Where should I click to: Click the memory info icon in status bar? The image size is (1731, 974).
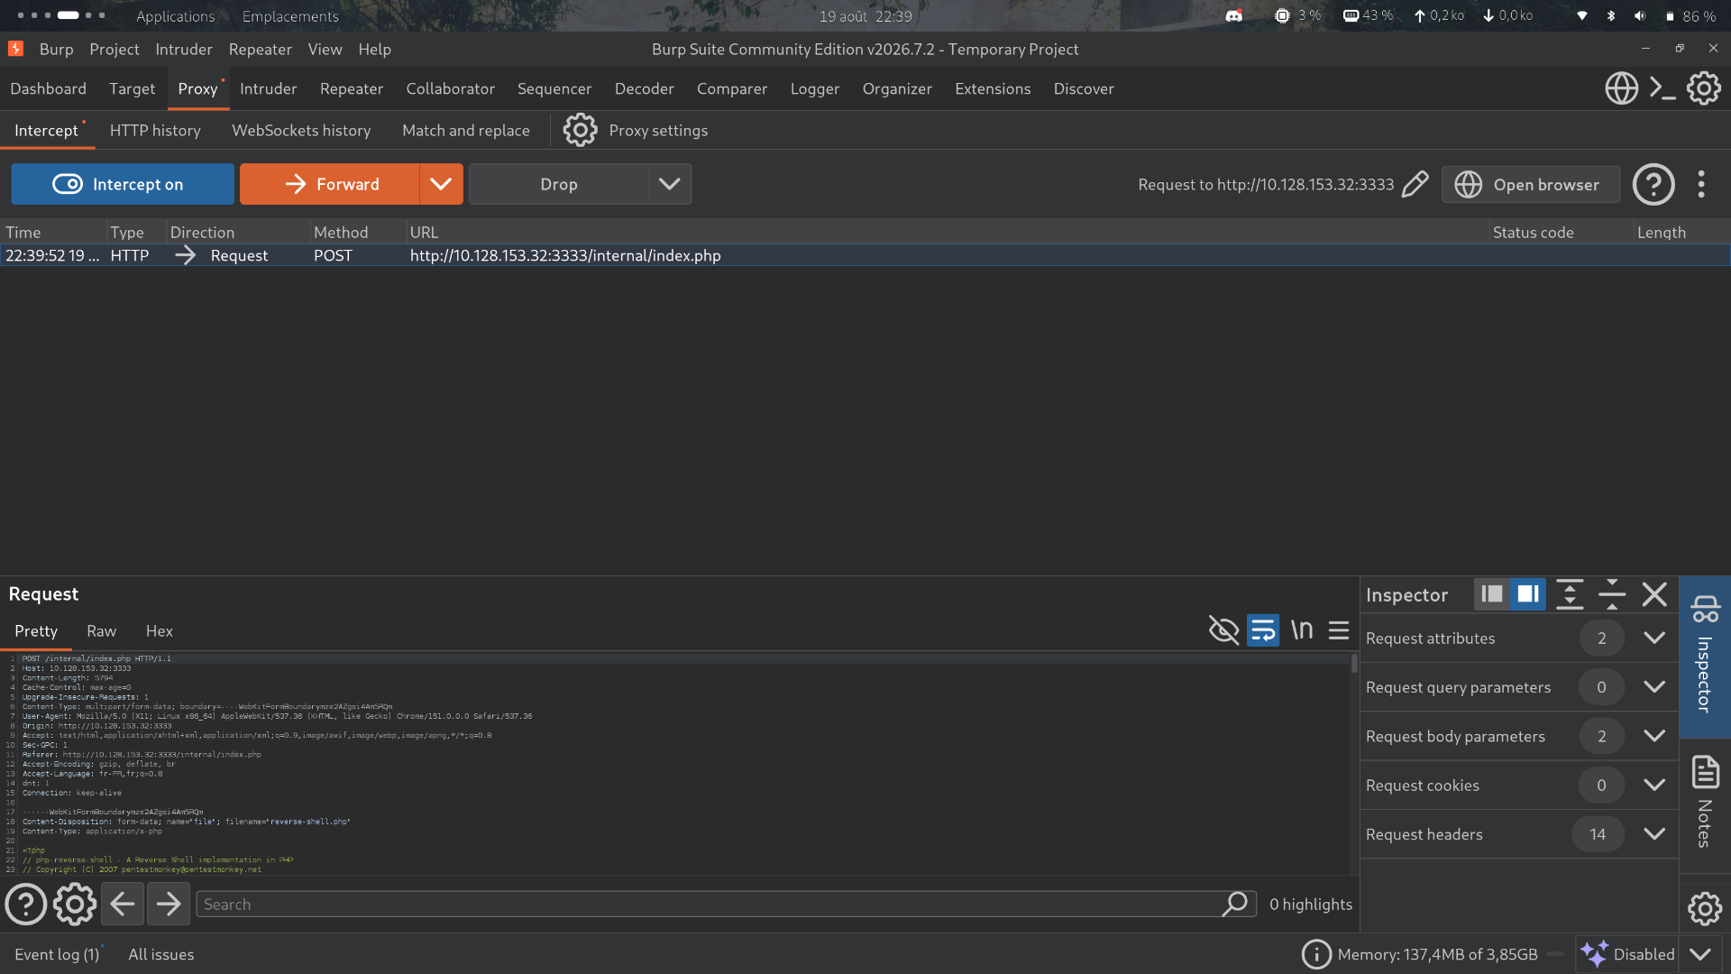(x=1316, y=954)
